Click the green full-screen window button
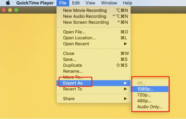Viewport: 186px width, 119px height. [x=16, y=10]
